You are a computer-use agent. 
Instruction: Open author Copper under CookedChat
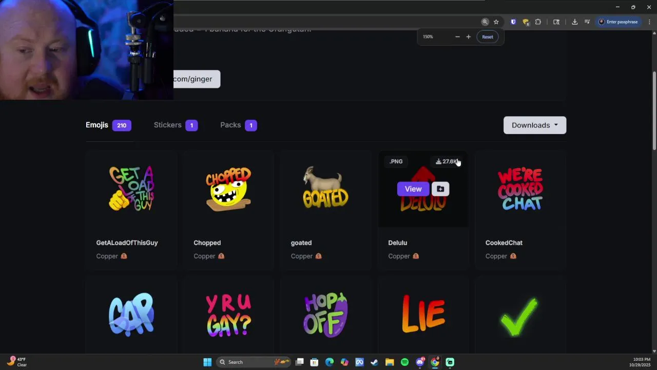[x=501, y=256]
